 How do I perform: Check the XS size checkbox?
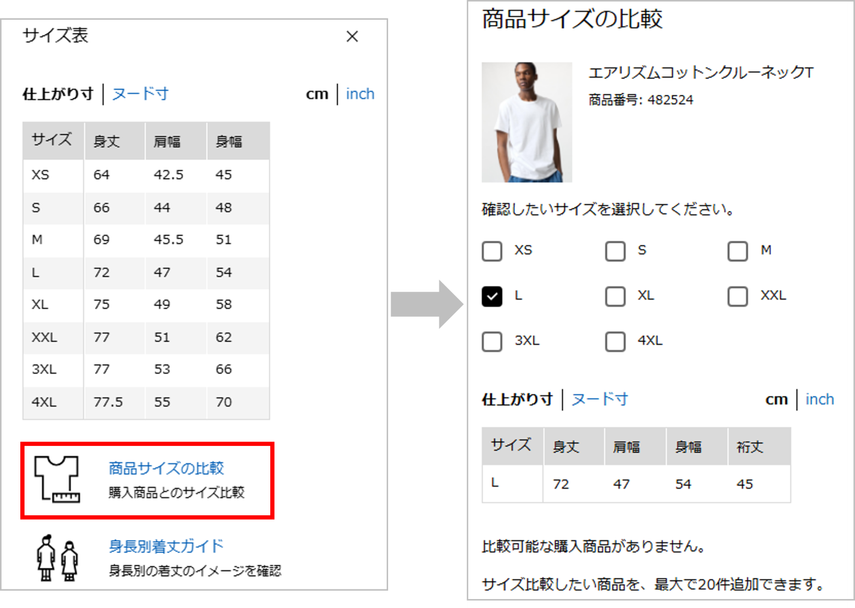click(x=491, y=251)
